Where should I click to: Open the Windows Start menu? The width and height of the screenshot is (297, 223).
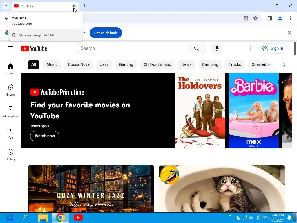click(x=10, y=217)
